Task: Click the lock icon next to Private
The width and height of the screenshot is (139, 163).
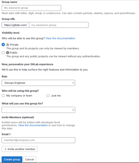Action: 7,45
